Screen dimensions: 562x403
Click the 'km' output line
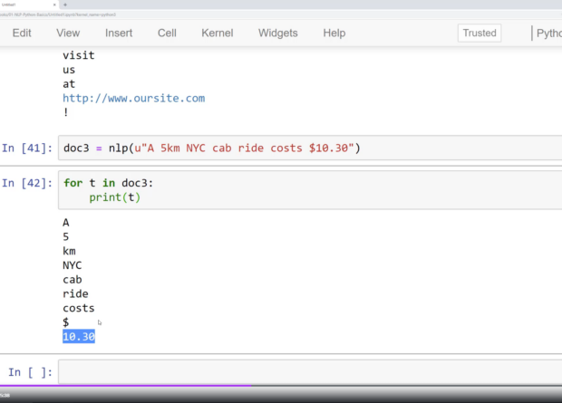click(x=69, y=251)
